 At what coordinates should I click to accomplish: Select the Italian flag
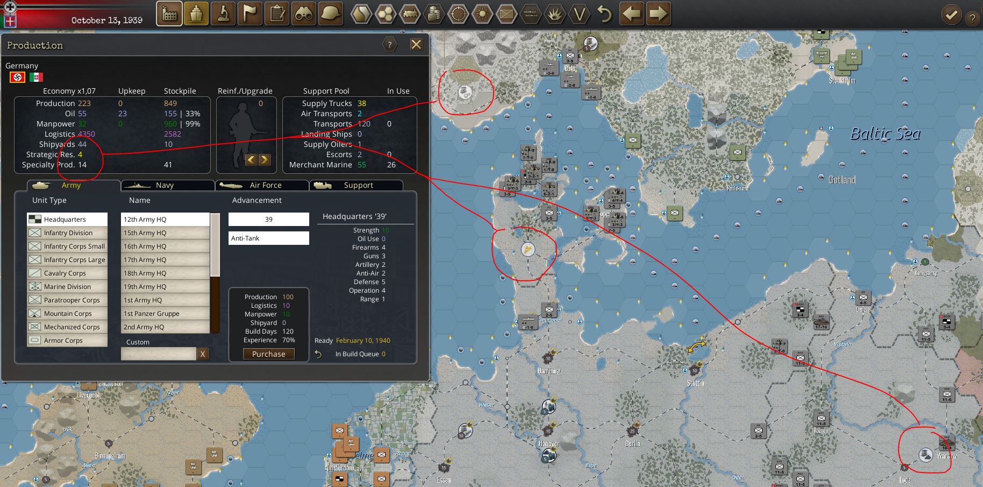36,77
